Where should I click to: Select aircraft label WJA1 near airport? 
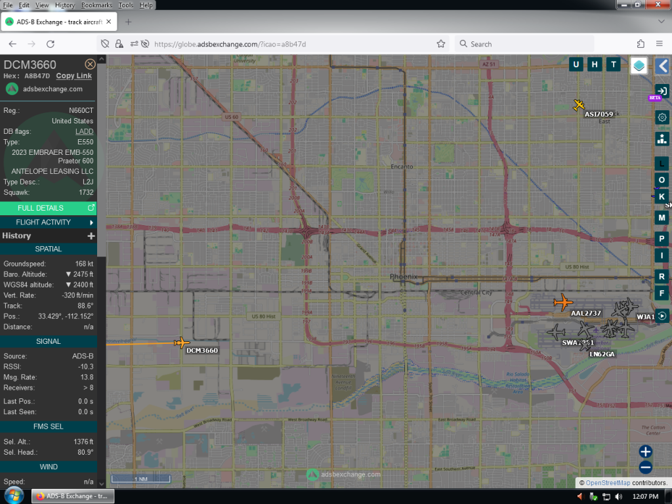point(645,317)
